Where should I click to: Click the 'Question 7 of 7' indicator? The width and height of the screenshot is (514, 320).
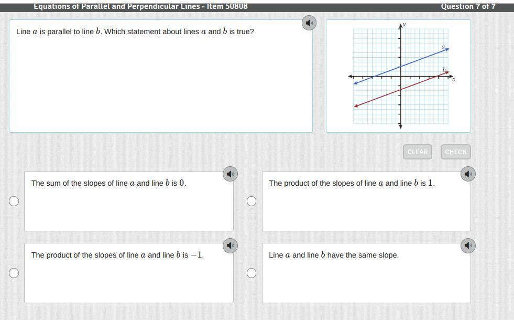click(x=468, y=6)
